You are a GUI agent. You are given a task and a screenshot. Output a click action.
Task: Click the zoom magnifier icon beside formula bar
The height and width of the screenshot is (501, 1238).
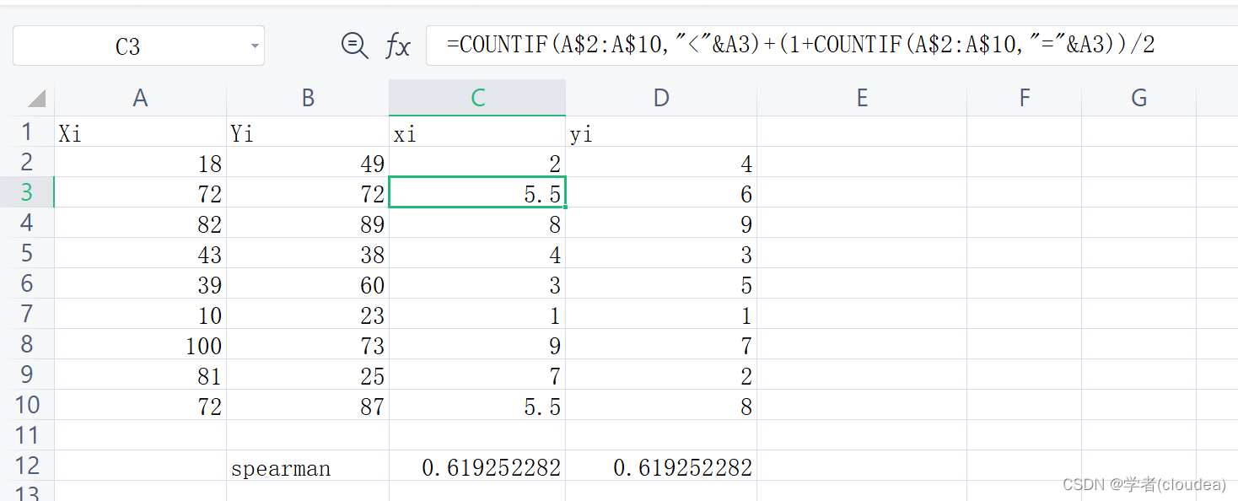354,46
